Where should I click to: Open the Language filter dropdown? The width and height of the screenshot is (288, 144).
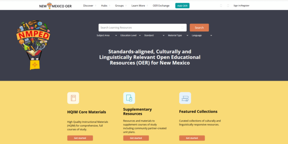202,35
